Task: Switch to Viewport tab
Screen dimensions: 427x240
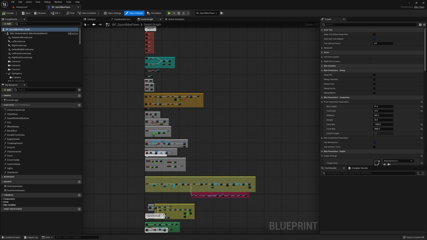Action: (x=90, y=19)
